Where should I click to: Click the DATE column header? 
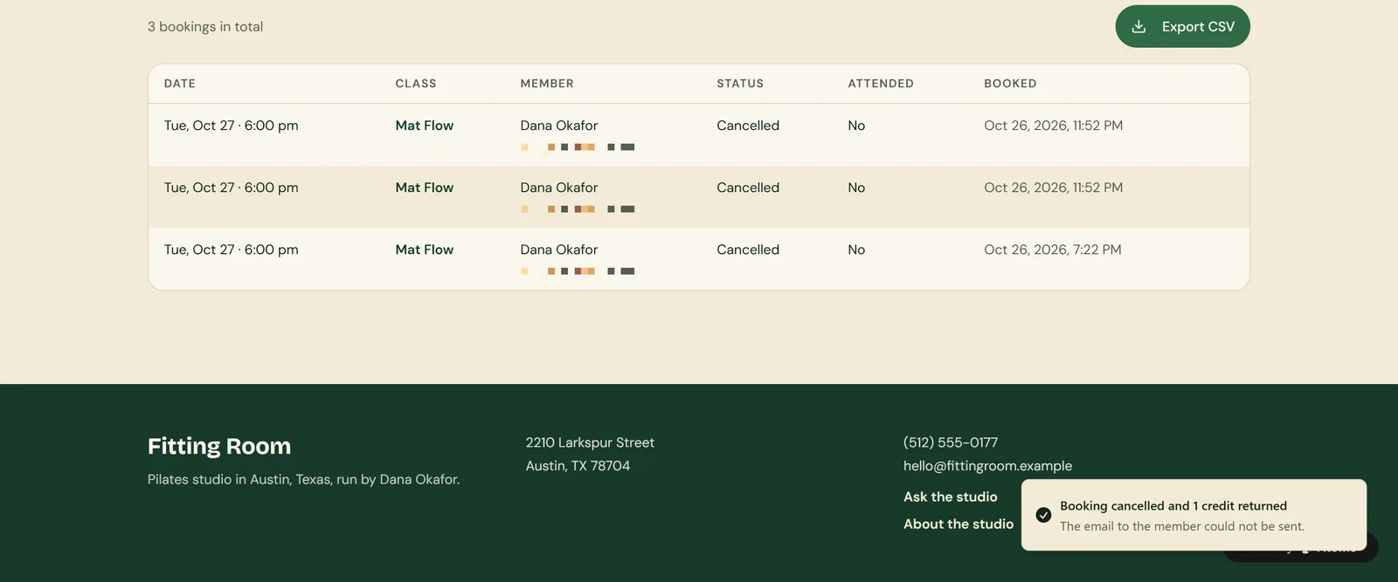pos(180,84)
